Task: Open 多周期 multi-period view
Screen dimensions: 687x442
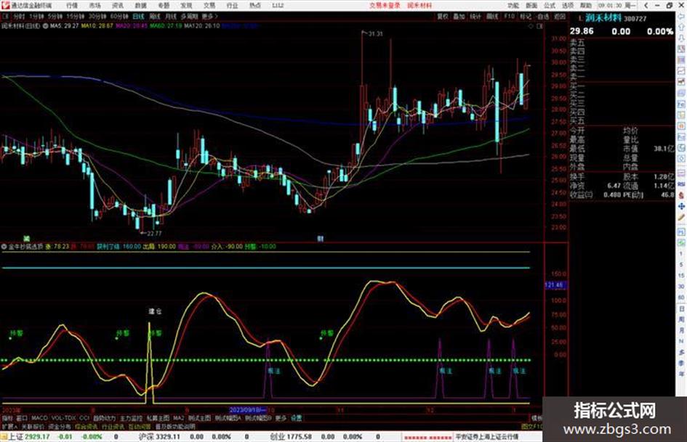Action: click(189, 17)
